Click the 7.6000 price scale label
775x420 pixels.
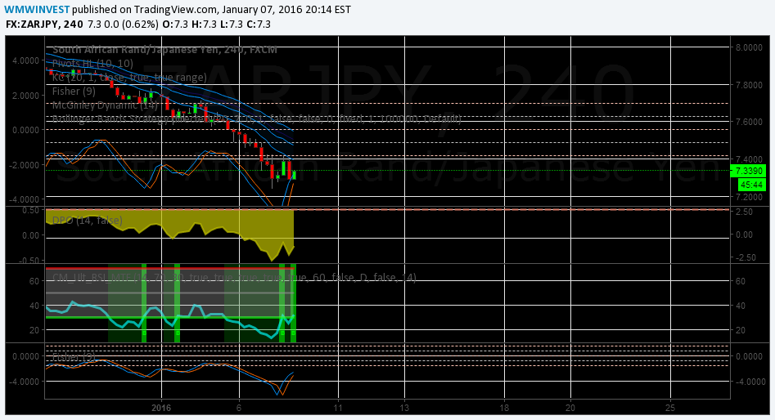pos(749,122)
